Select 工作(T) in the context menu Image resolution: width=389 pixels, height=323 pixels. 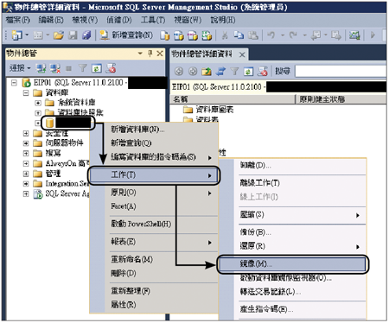click(154, 175)
